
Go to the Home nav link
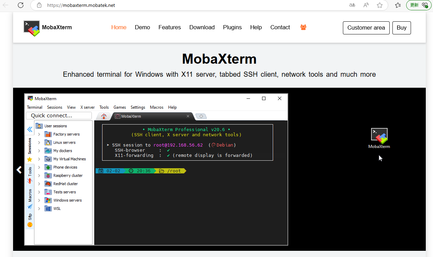119,28
